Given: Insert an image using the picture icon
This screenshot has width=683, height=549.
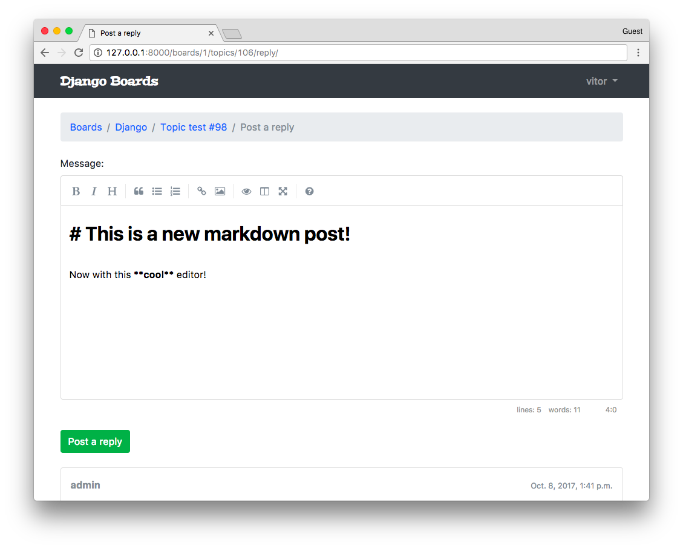Looking at the screenshot, I should coord(220,191).
